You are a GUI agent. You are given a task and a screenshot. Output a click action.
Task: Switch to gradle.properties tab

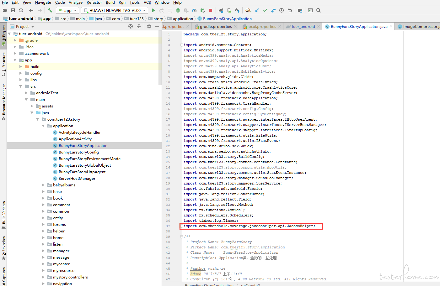click(x=216, y=27)
